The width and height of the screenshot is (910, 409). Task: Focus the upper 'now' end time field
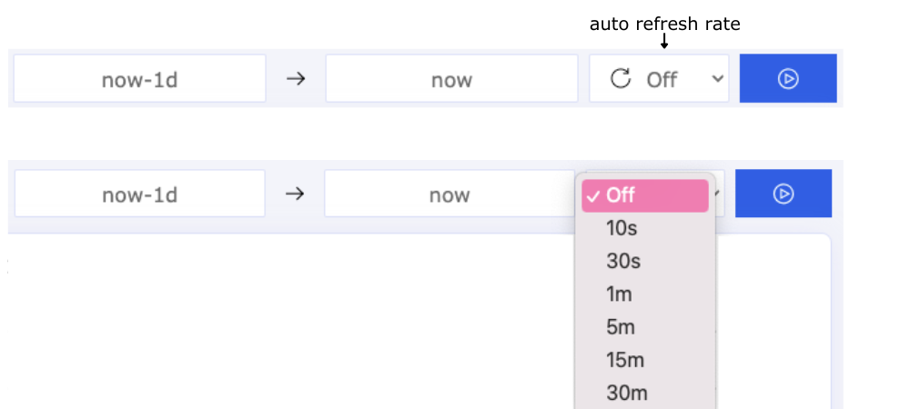tap(451, 78)
